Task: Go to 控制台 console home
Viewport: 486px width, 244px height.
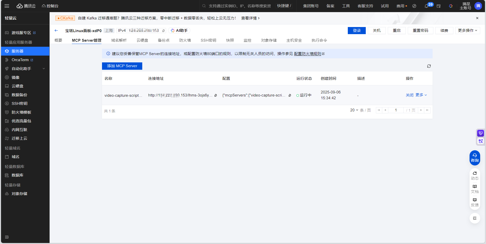Action: tap(50, 6)
